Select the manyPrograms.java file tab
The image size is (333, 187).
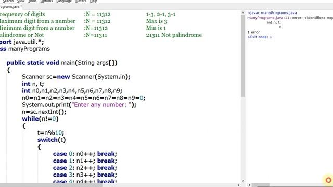pyautogui.click(x=11, y=7)
